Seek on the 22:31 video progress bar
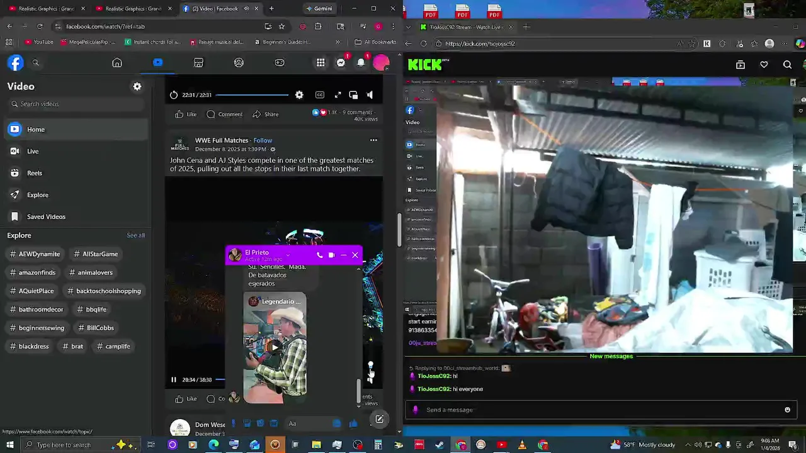This screenshot has height=453, width=806. [251, 95]
